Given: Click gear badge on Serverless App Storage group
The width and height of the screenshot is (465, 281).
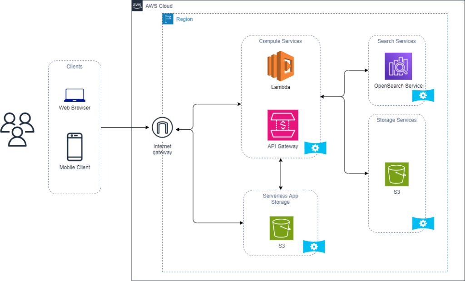Looking at the screenshot, I should click(x=314, y=246).
